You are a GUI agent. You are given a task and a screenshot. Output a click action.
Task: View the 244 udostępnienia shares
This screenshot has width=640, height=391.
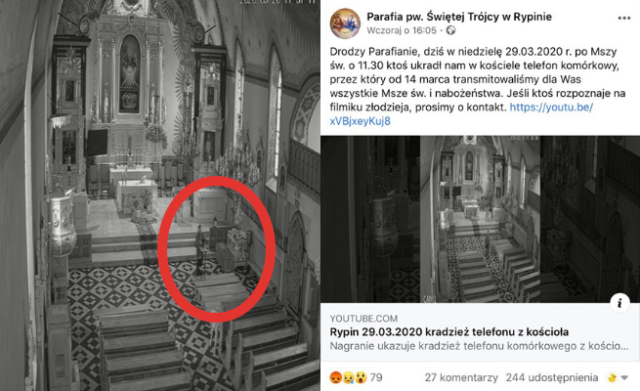552,378
